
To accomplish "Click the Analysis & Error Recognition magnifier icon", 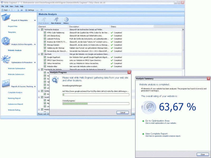I will click(x=6, y=41).
